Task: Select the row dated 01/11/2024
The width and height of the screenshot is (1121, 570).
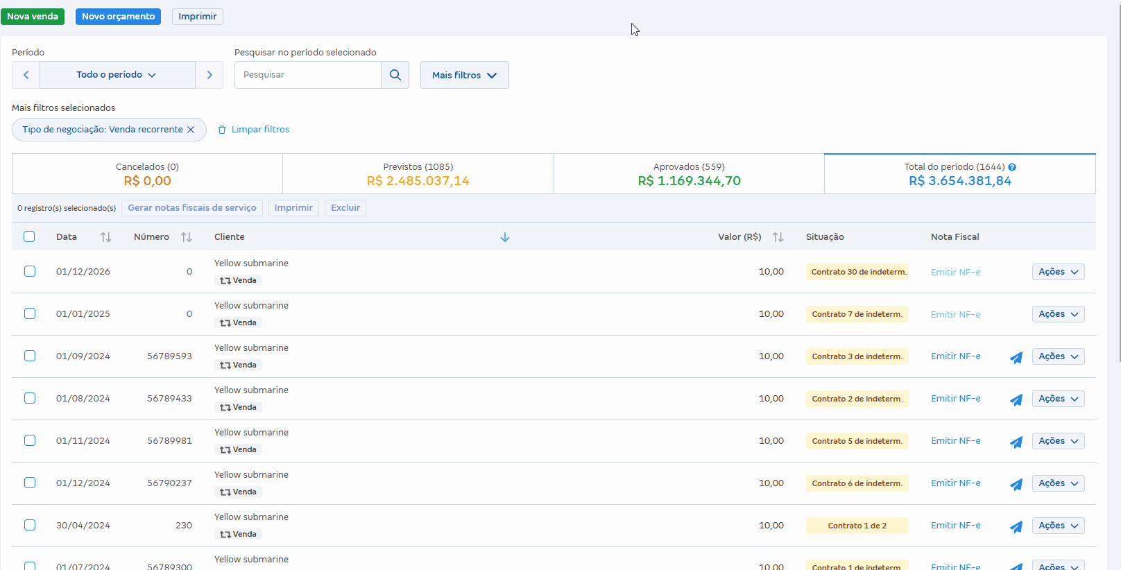Action: [x=30, y=440]
